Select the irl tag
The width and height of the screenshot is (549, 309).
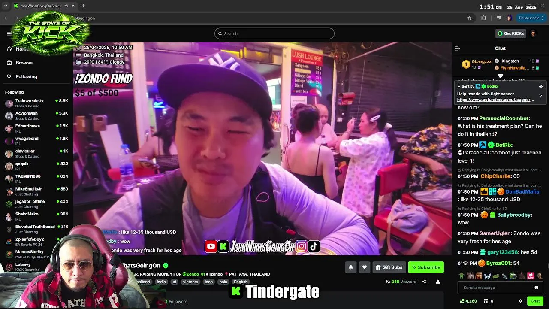coord(175,282)
